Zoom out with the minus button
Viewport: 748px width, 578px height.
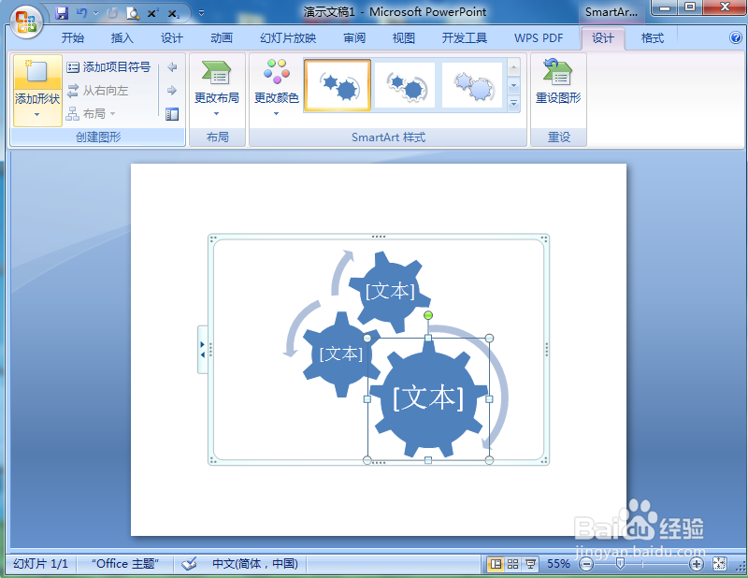coord(586,564)
